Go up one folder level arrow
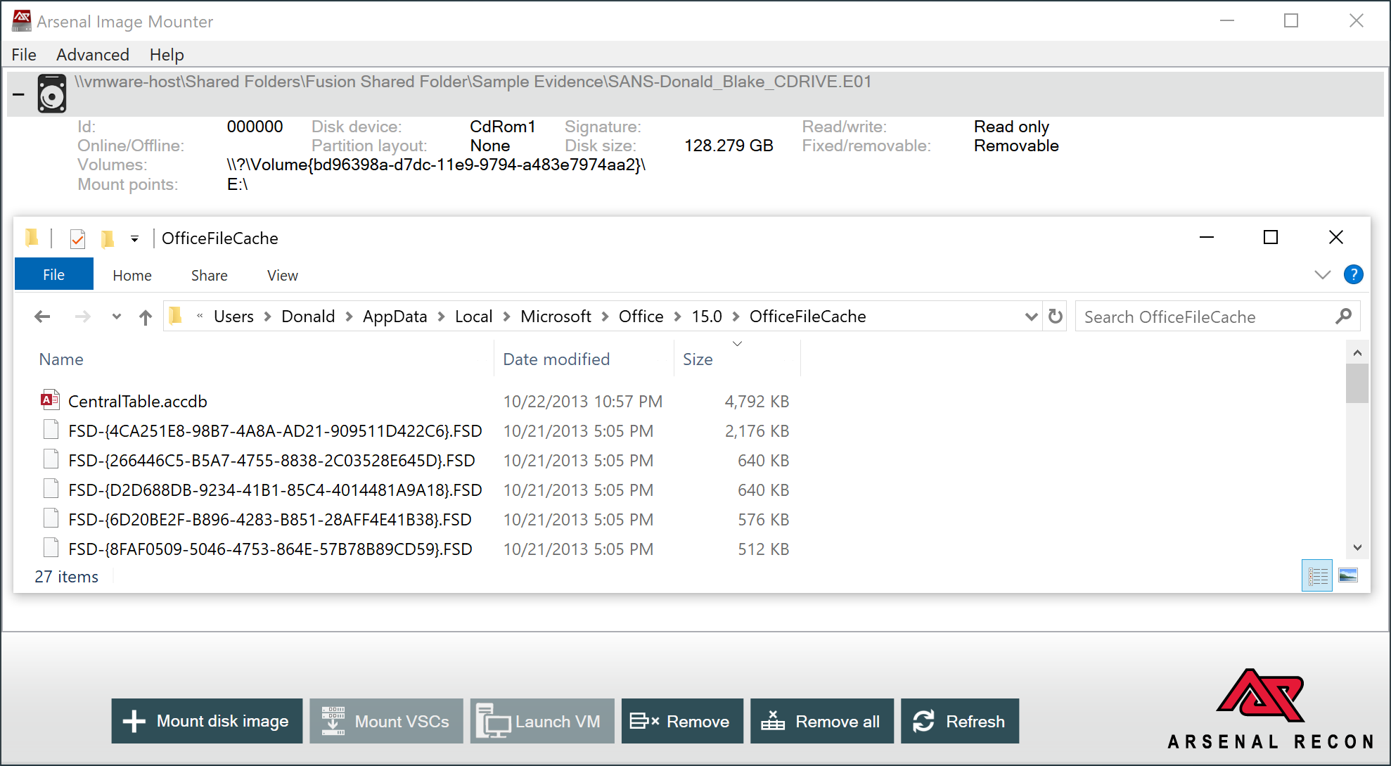The image size is (1391, 766). tap(145, 317)
